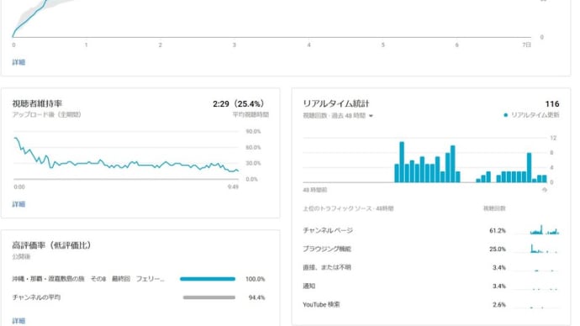Select the チャンネルページ traffic source row
The width and height of the screenshot is (580, 326).
(431, 231)
